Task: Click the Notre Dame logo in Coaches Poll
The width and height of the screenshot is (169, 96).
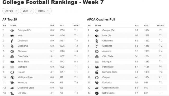Action: click(97, 93)
